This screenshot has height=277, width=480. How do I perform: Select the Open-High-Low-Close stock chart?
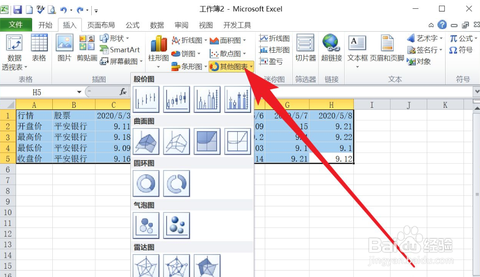[x=177, y=99]
